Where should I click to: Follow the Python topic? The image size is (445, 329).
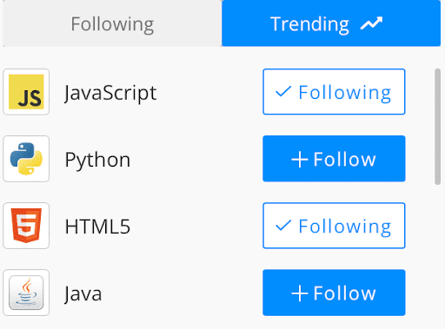tap(334, 159)
